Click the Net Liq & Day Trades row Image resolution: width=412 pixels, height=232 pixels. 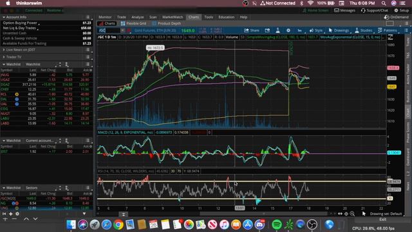(x=46, y=28)
